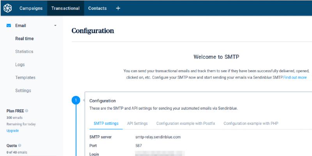Open Settings in the sidebar

tap(23, 90)
